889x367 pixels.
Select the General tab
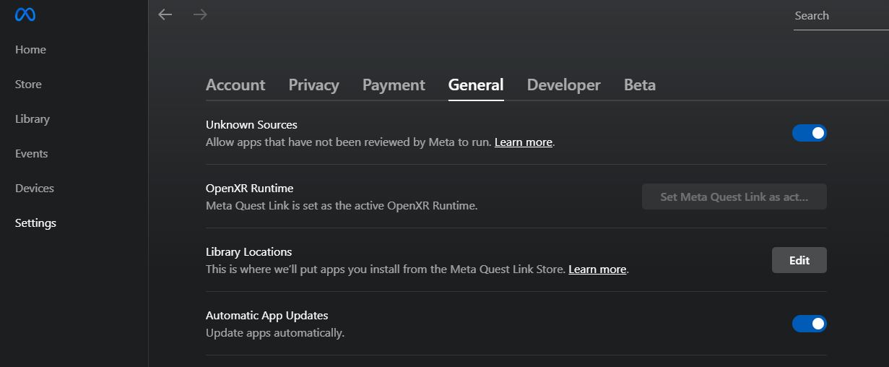[476, 85]
